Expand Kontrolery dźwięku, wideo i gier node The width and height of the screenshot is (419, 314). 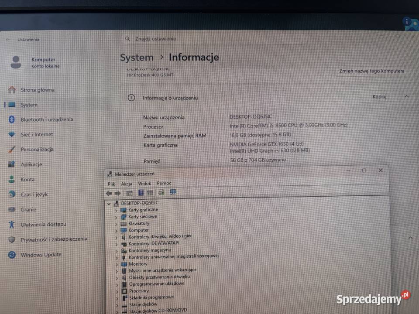tap(116, 237)
